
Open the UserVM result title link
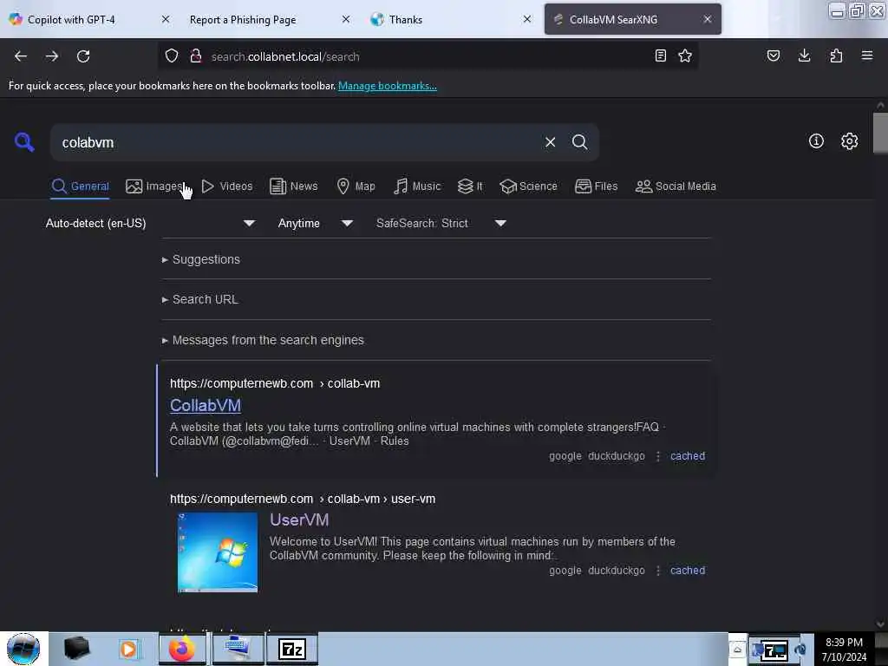point(299,520)
